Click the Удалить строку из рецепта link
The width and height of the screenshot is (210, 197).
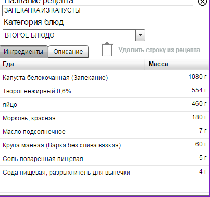coord(159,50)
